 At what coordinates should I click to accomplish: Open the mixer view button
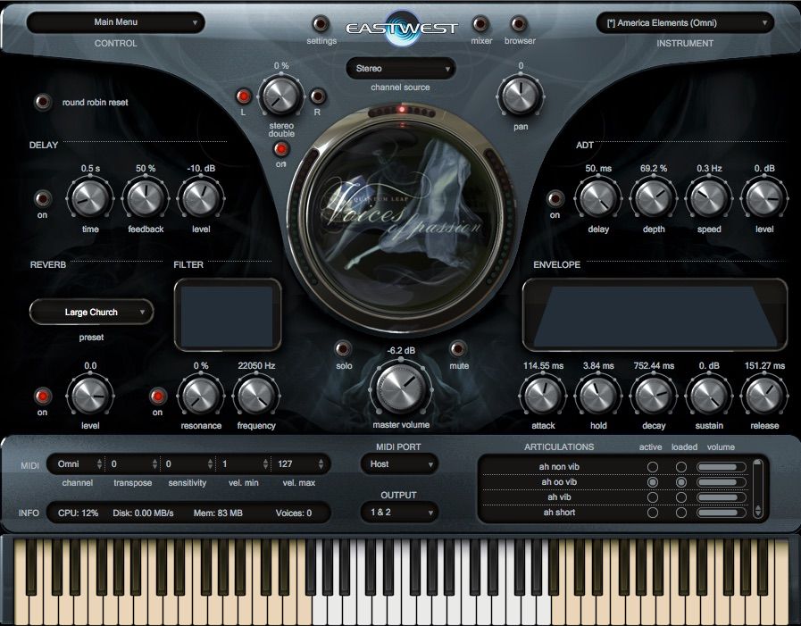480,24
